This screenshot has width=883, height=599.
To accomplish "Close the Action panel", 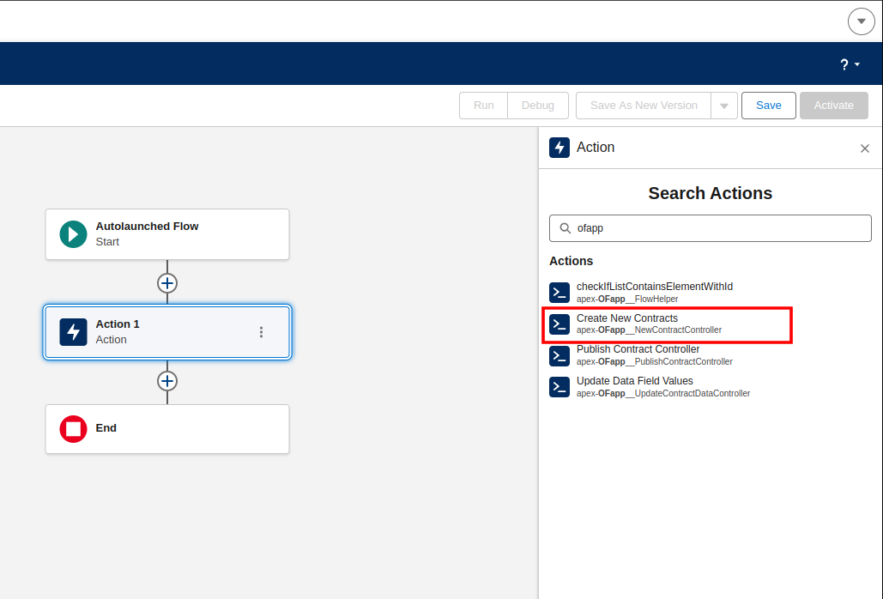I will 864,148.
